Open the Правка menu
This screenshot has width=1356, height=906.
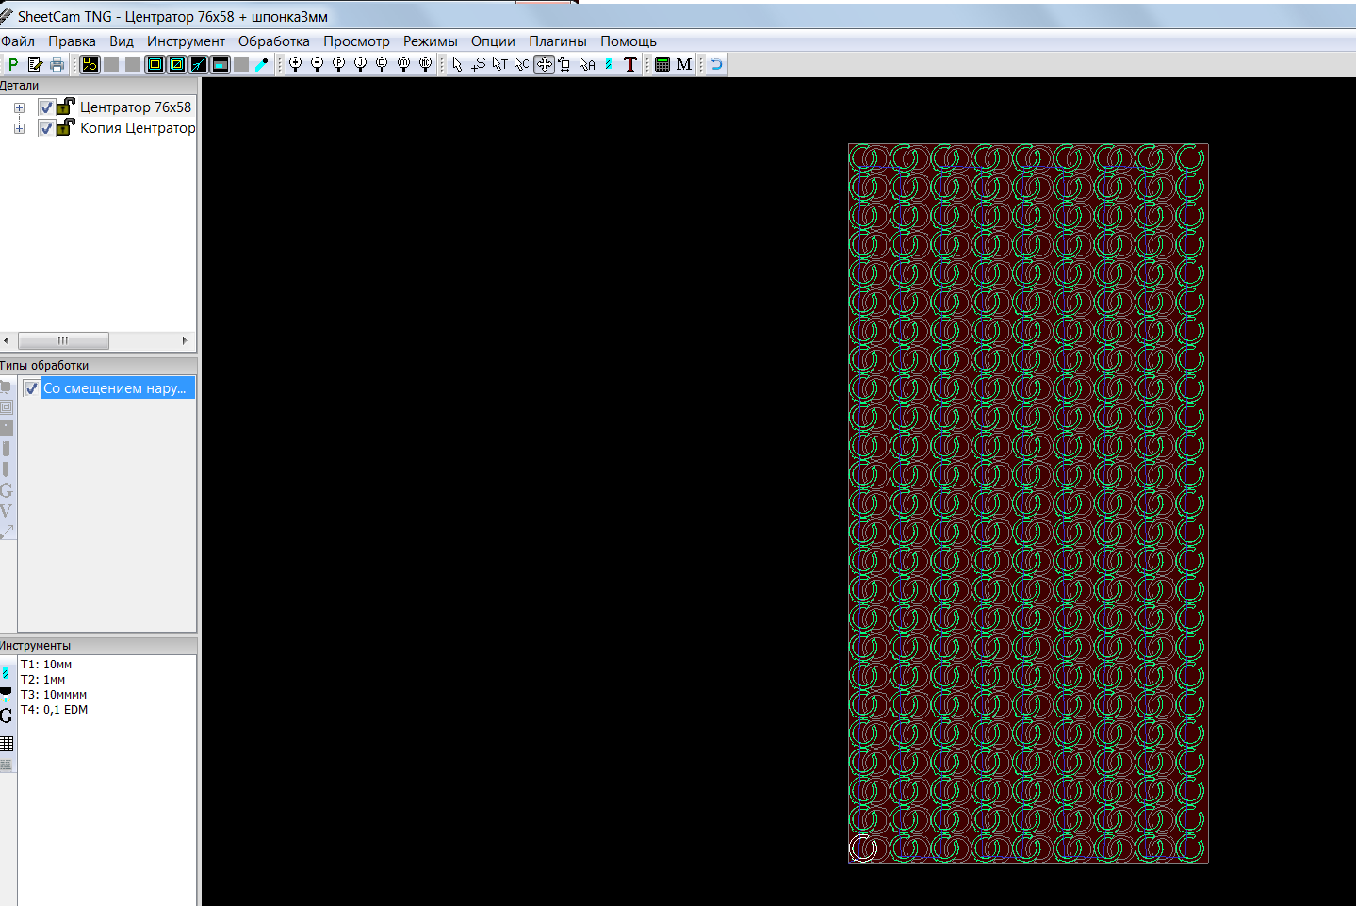72,41
